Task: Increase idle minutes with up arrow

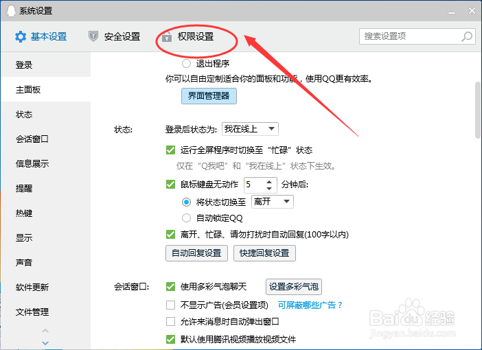Action: tap(269, 182)
